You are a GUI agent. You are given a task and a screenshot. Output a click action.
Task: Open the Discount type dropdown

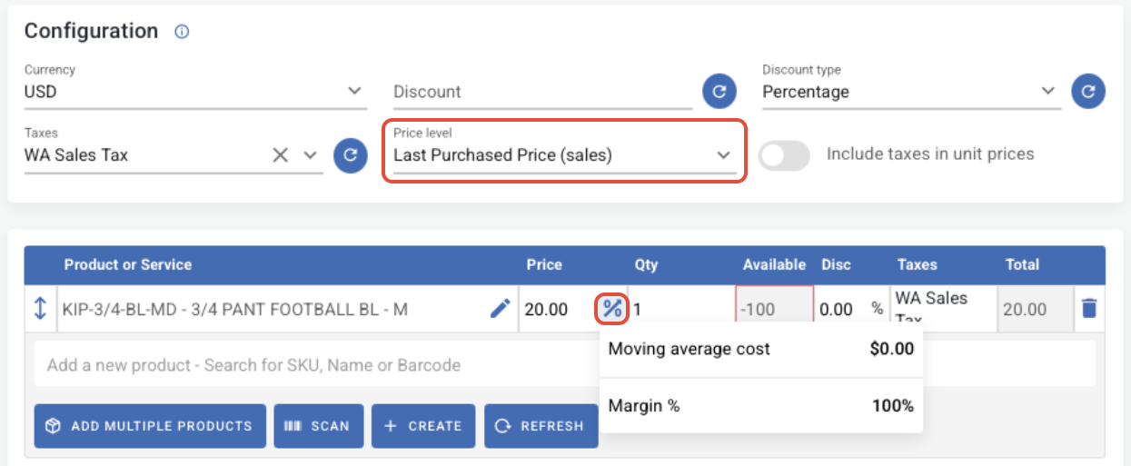(1048, 91)
